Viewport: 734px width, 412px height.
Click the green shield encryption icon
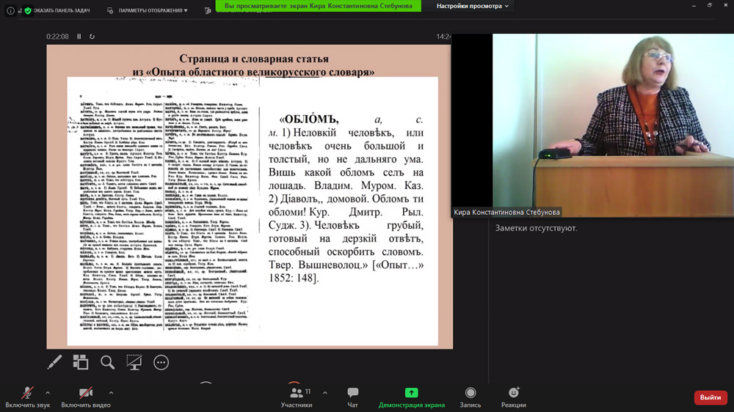point(28,11)
